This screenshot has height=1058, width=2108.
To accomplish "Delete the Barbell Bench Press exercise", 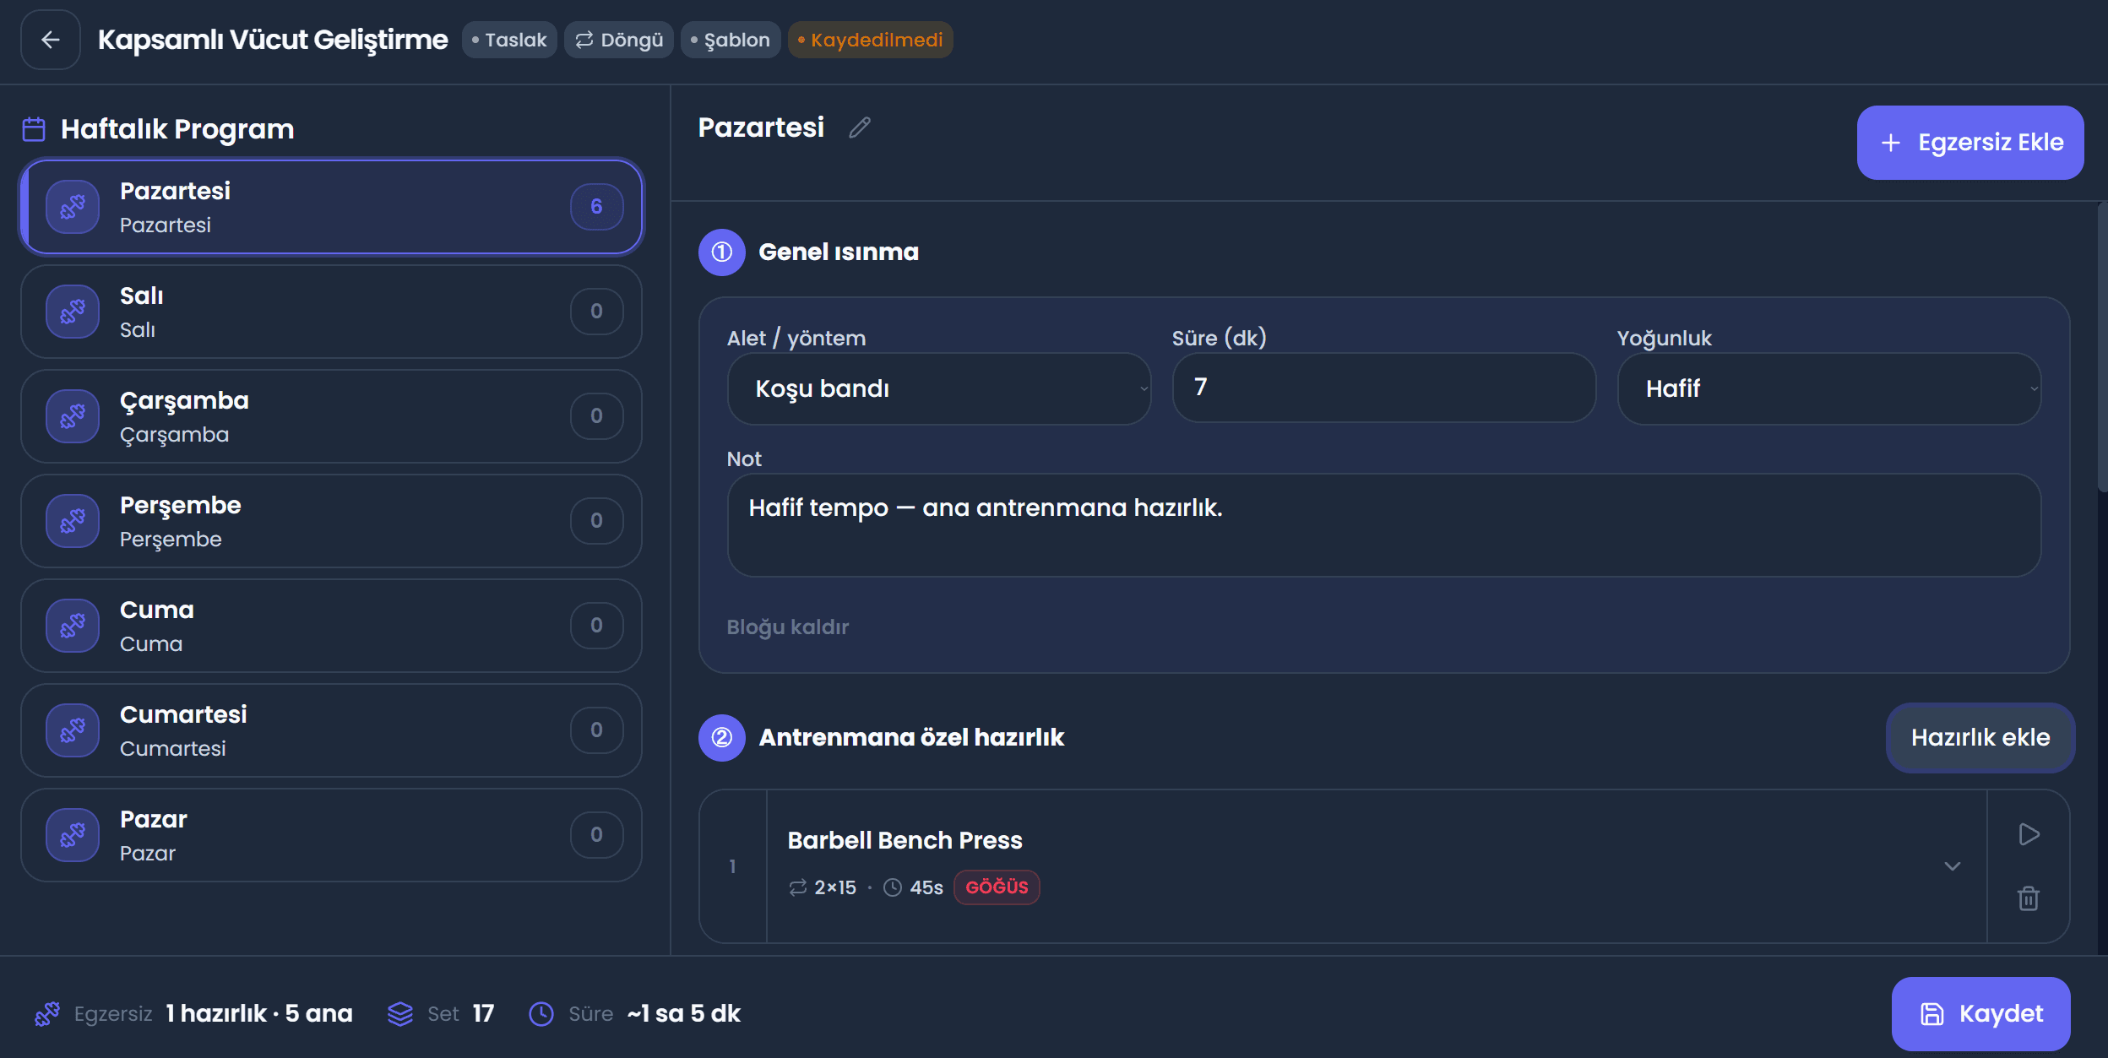I will point(2029,898).
